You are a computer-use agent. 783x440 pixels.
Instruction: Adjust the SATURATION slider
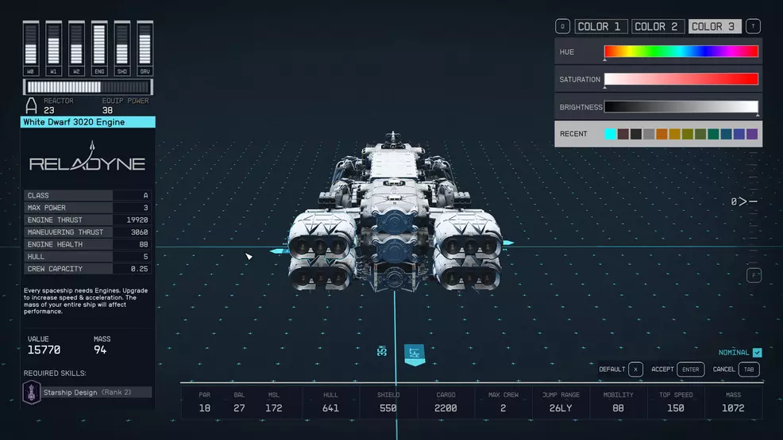(681, 79)
